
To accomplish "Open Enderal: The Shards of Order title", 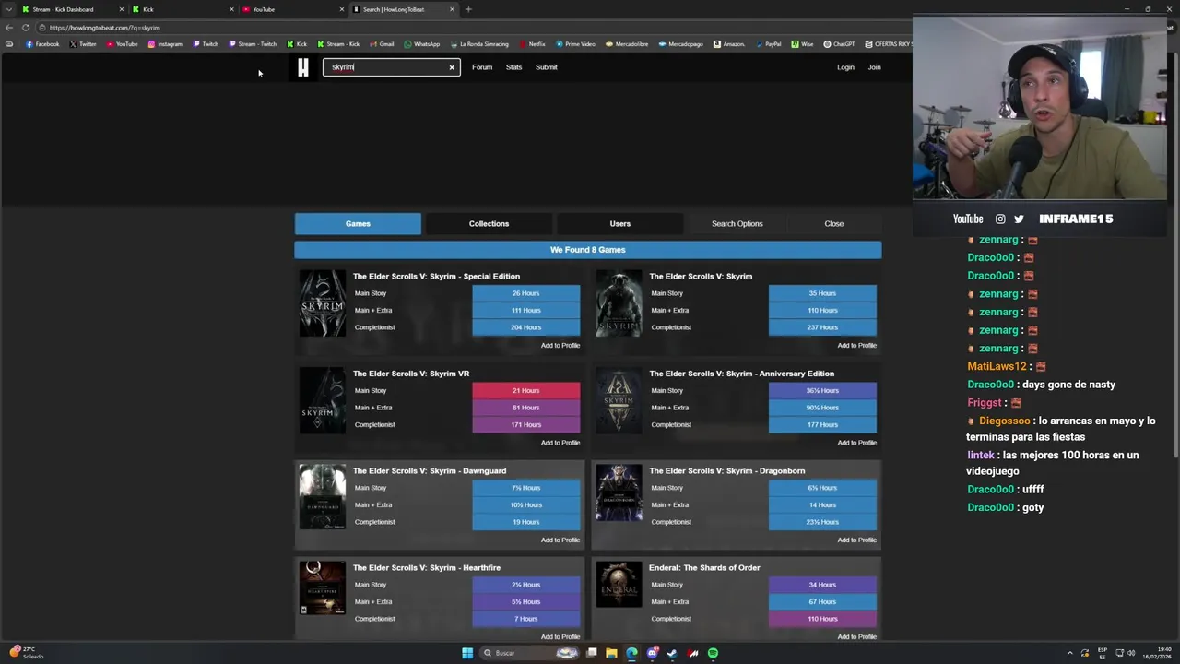I will [704, 567].
